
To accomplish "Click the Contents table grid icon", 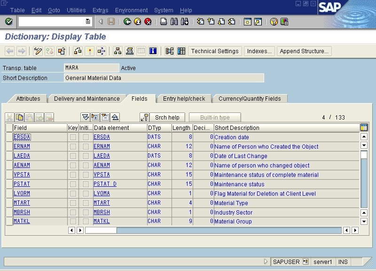I will point(181,51).
